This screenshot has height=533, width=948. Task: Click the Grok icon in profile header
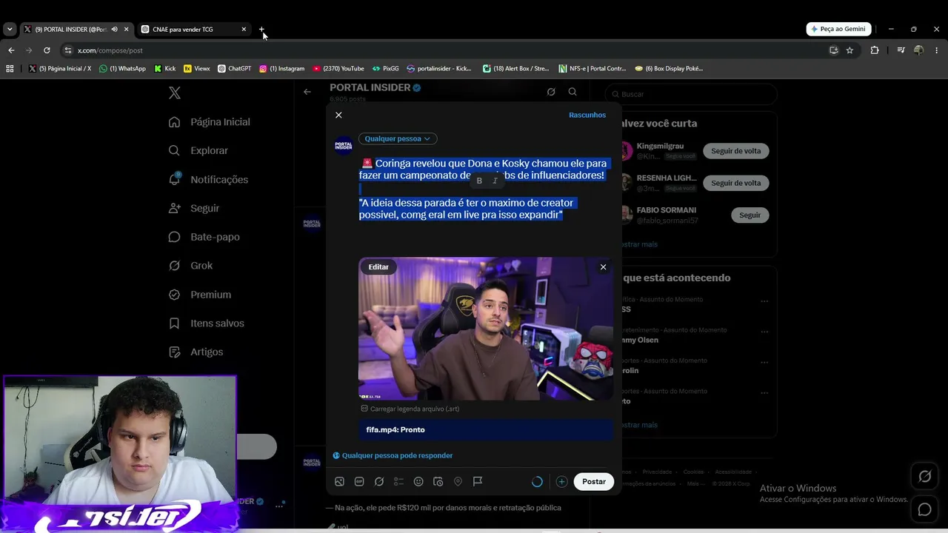(x=551, y=92)
